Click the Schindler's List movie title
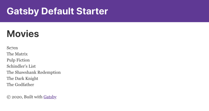The width and height of the screenshot is (209, 111). click(x=21, y=66)
